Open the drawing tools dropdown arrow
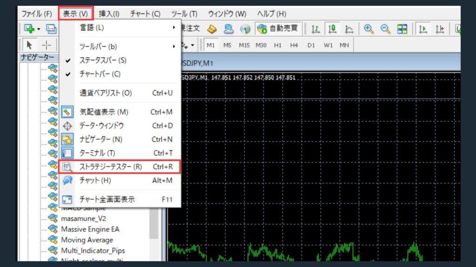 [x=192, y=45]
